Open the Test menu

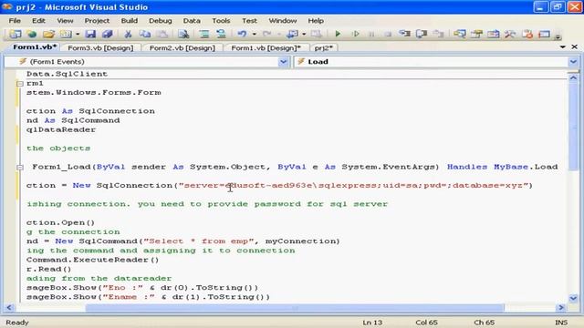point(249,21)
